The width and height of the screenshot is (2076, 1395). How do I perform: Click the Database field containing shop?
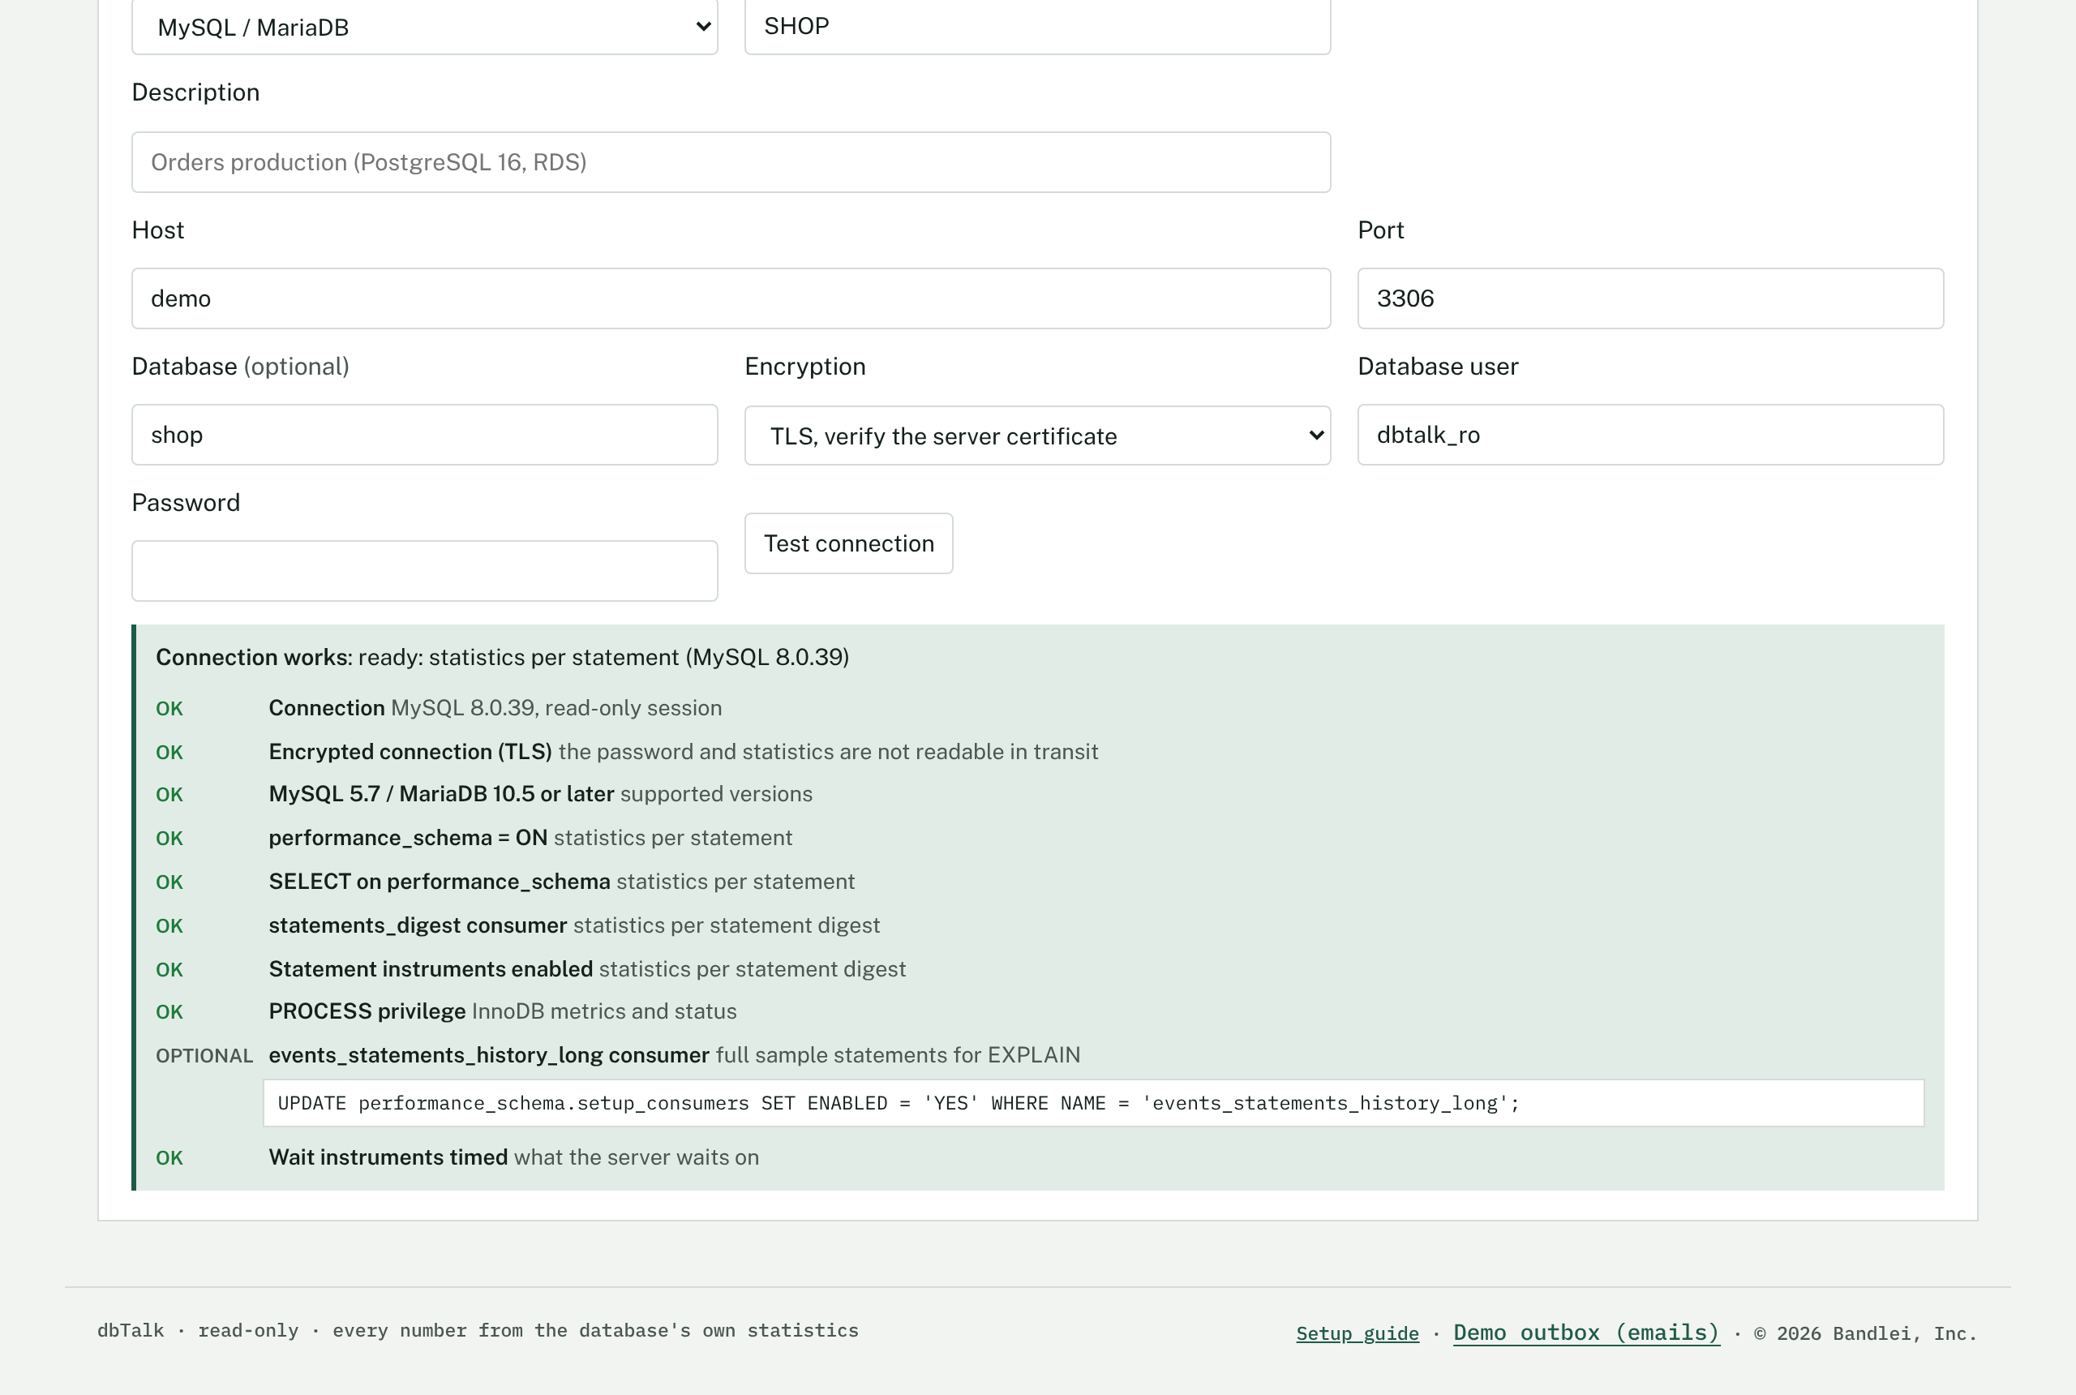pyautogui.click(x=424, y=435)
